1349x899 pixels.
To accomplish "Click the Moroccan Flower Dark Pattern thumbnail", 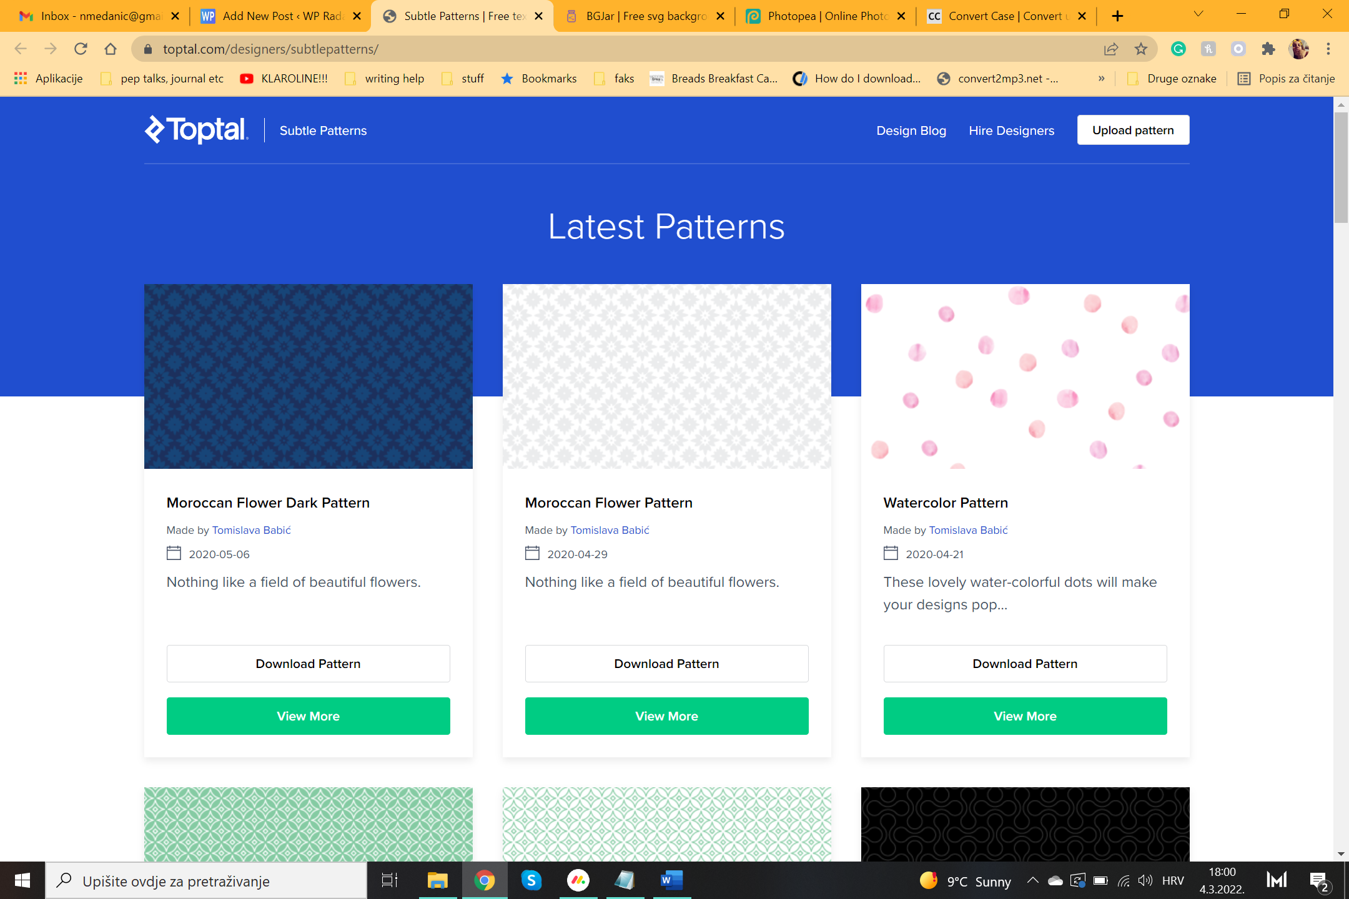I will click(308, 376).
